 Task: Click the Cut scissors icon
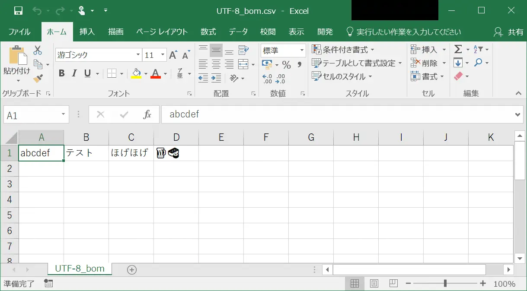pos(38,51)
